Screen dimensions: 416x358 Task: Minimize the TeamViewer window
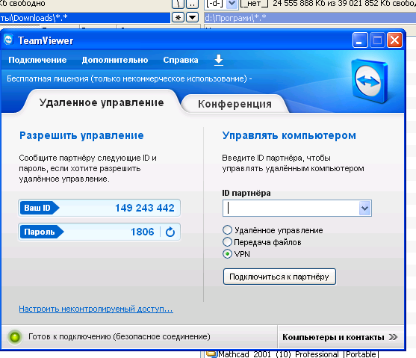pyautogui.click(x=360, y=40)
